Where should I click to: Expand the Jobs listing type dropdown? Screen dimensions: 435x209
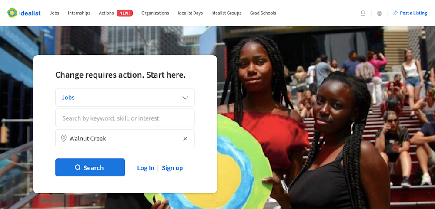pyautogui.click(x=125, y=97)
